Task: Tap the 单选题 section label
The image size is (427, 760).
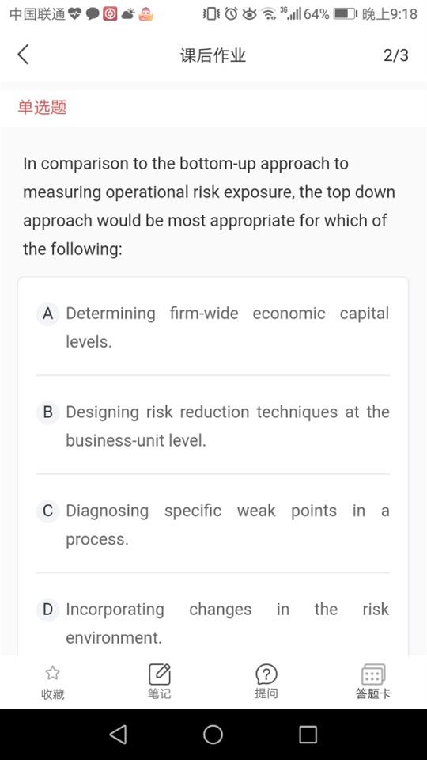Action: (42, 107)
